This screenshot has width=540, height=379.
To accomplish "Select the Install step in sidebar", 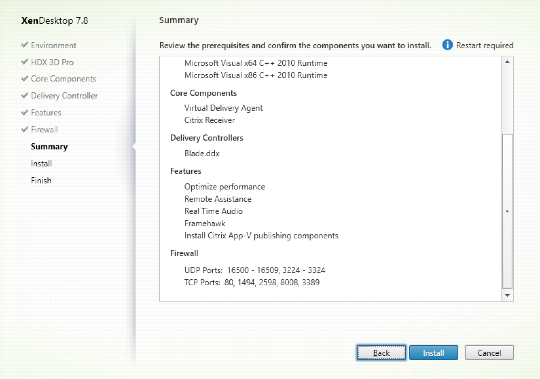I will (41, 164).
